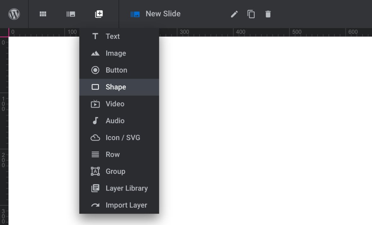Click the blue slide icon beside New Slide

point(135,14)
